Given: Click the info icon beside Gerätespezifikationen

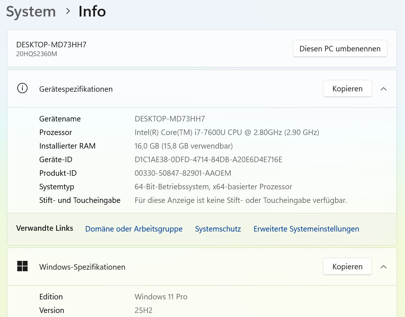Looking at the screenshot, I should coord(22,89).
